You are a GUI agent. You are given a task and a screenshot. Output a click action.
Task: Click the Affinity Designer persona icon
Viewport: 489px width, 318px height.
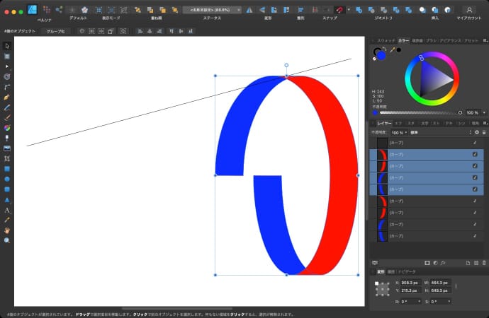33,10
